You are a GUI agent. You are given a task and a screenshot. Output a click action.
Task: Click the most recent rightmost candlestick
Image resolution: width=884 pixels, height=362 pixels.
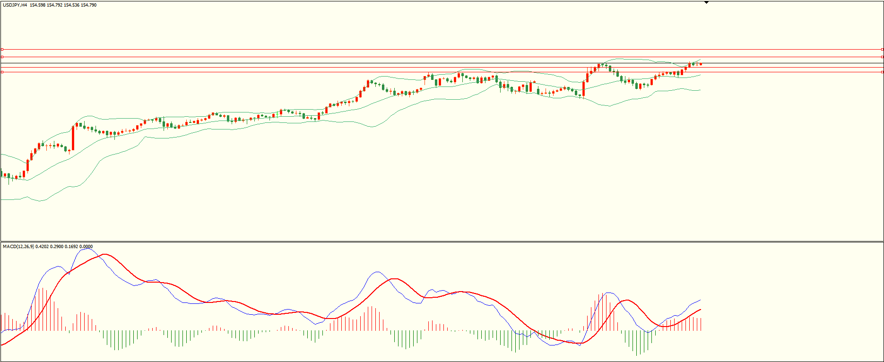click(701, 64)
